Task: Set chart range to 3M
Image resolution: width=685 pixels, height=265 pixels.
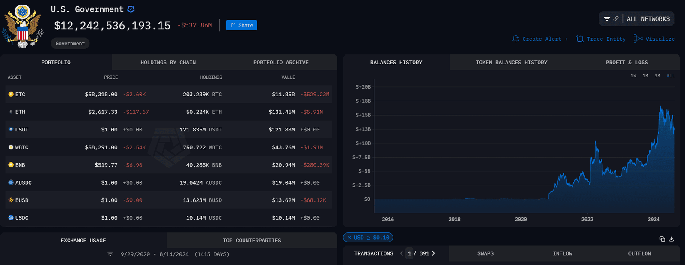Action: [657, 76]
